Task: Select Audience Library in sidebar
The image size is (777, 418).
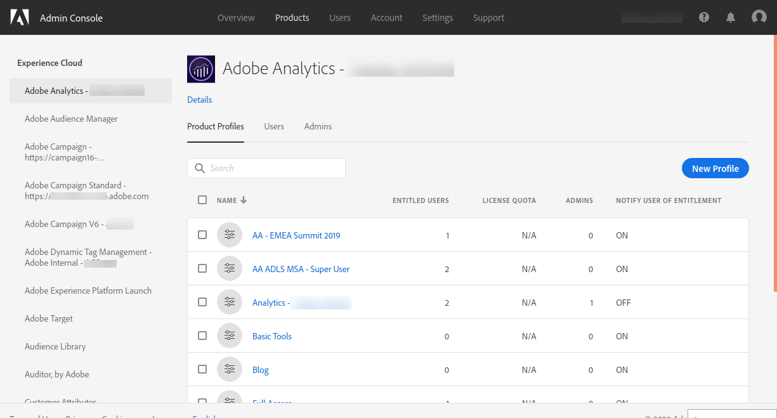Action: (55, 346)
